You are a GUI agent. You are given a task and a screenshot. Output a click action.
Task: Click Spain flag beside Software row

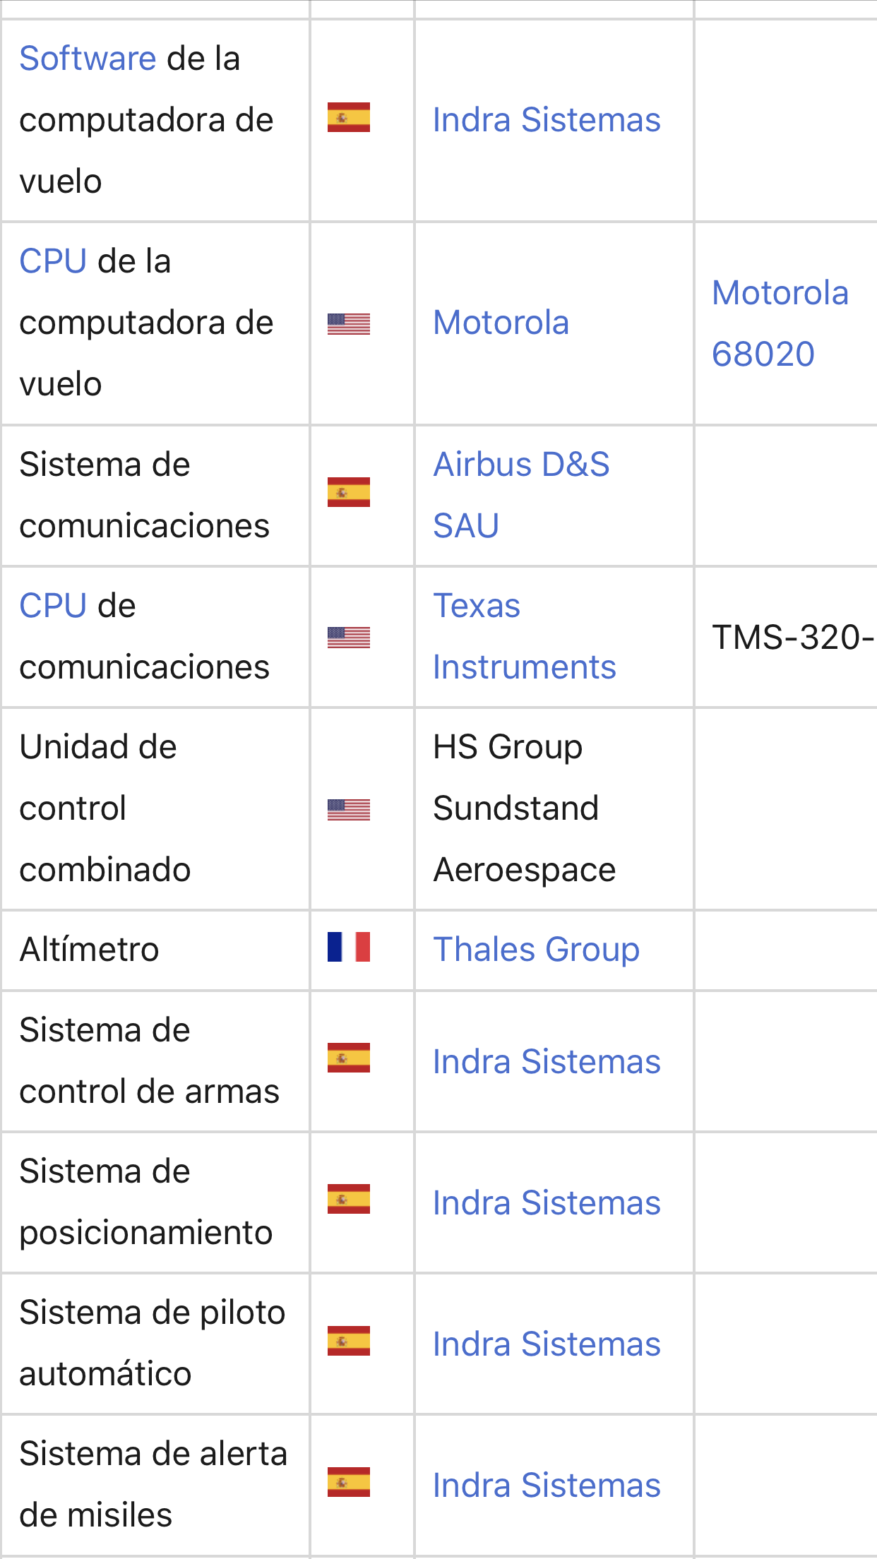click(349, 117)
